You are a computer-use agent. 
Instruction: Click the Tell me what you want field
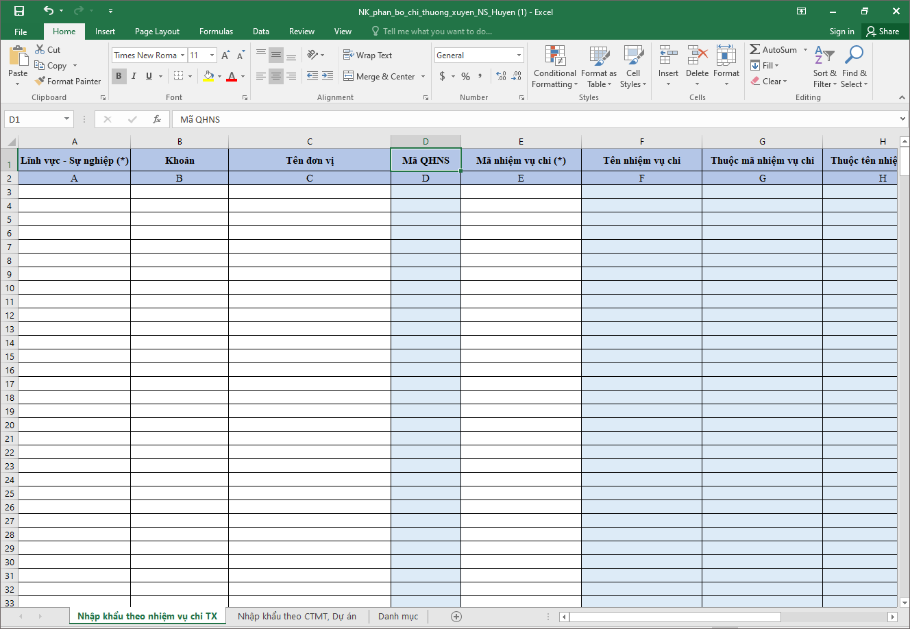437,32
